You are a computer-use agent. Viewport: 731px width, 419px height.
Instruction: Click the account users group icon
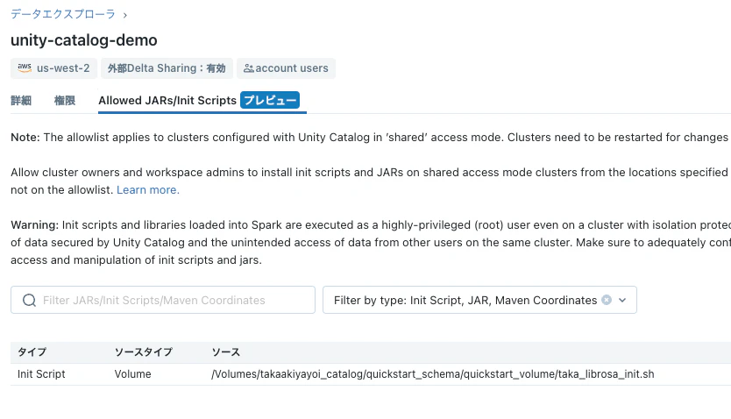point(248,68)
